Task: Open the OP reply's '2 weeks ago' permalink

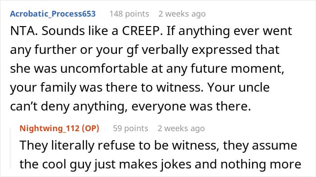Action: coord(181,128)
